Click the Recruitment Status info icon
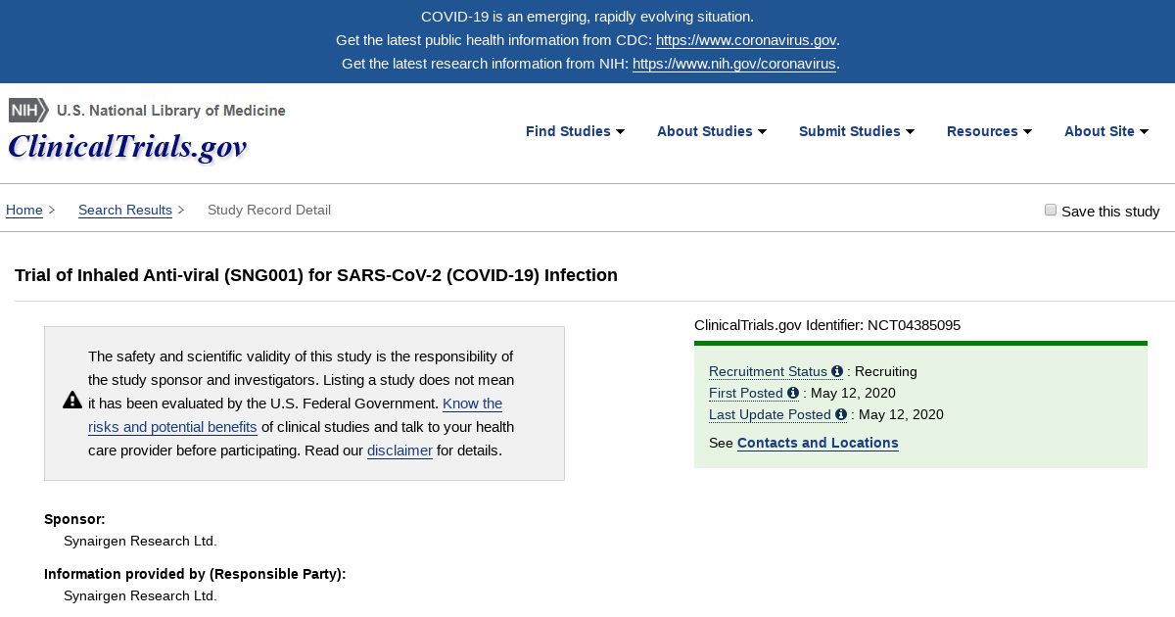This screenshot has width=1175, height=617. [837, 371]
